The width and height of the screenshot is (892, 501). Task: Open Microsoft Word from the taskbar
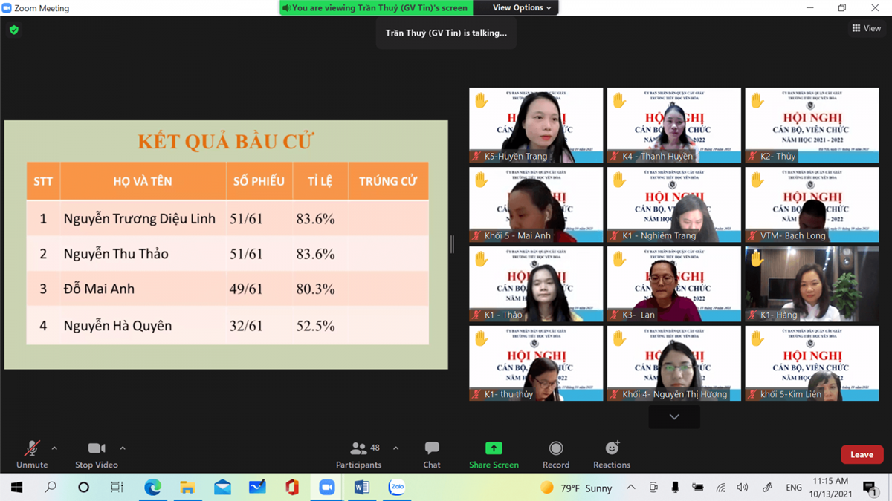click(362, 488)
